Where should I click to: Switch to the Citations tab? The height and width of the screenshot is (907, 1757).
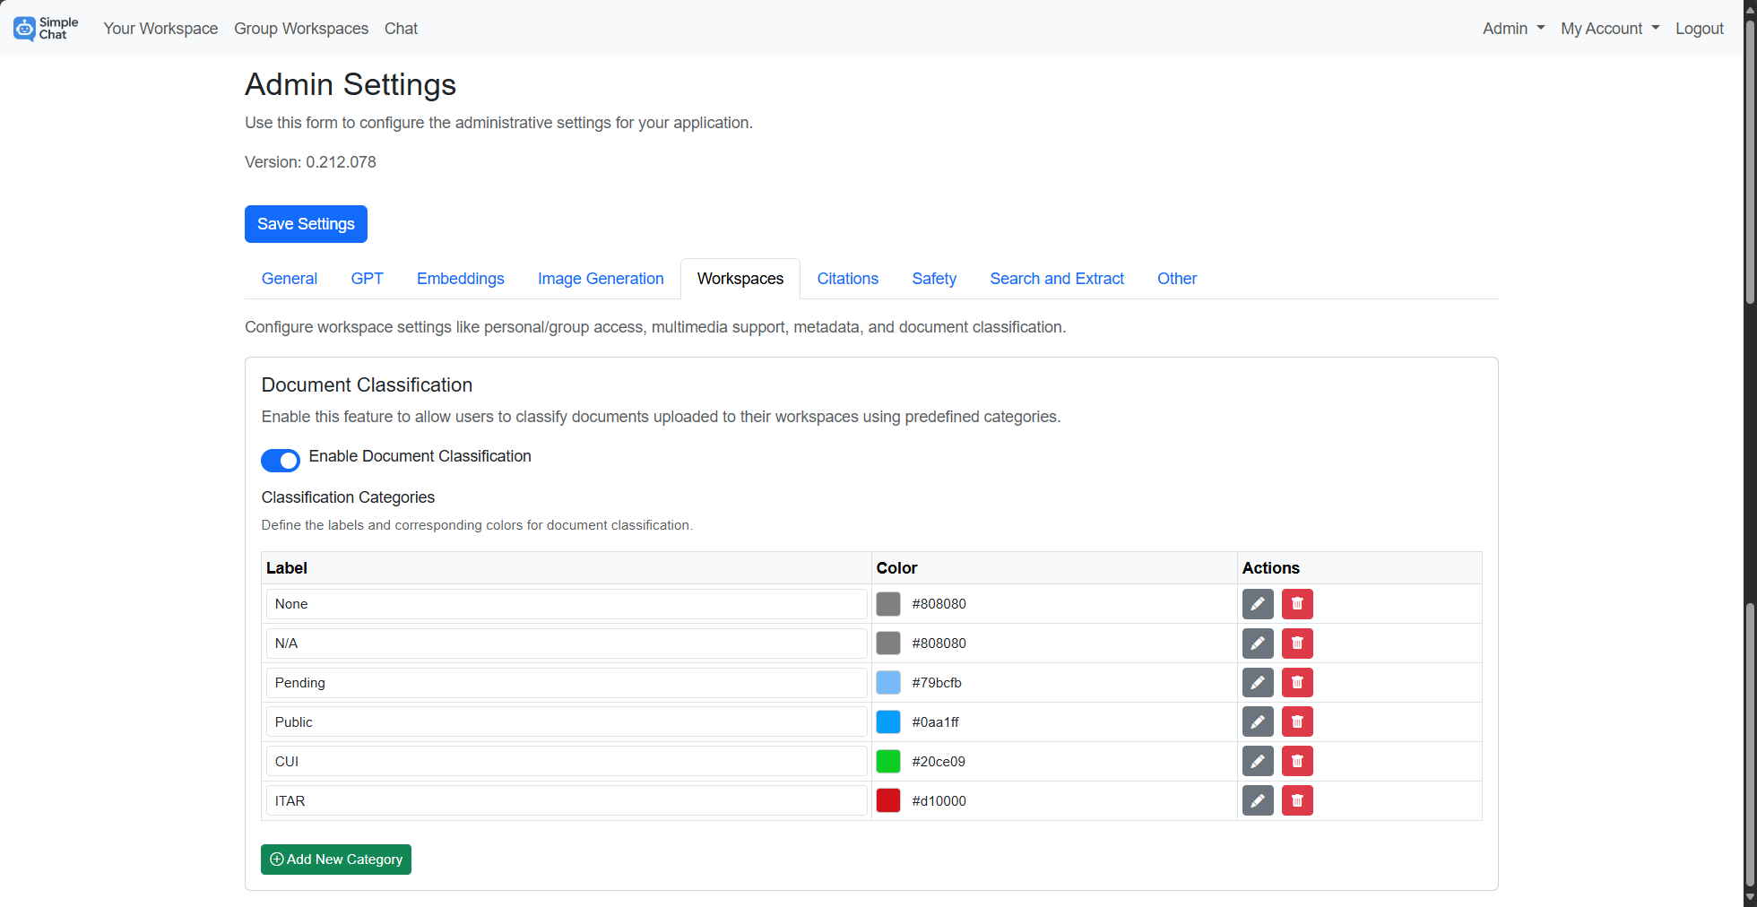847,279
